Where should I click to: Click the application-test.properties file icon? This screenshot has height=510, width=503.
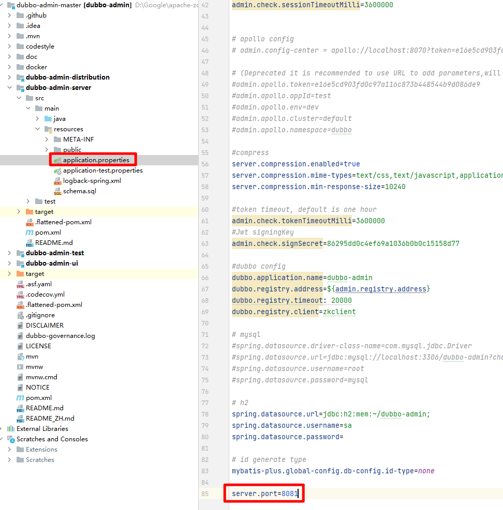coord(57,171)
